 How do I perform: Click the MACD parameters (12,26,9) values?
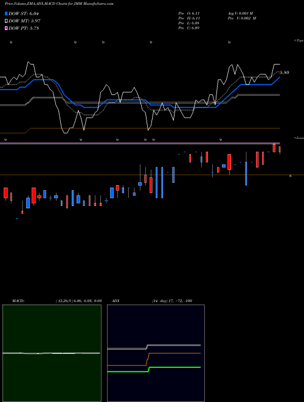click(78, 300)
